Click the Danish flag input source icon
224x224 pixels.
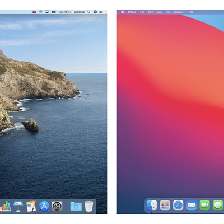34,12
